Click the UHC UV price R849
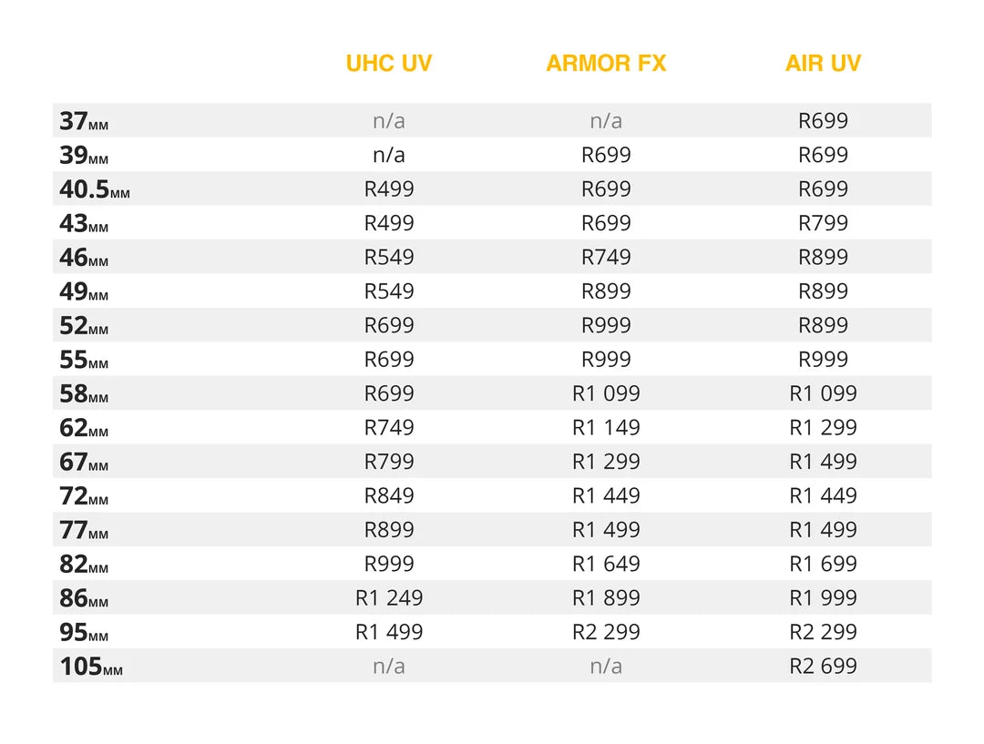Screen dimensions: 984x744 [389, 495]
